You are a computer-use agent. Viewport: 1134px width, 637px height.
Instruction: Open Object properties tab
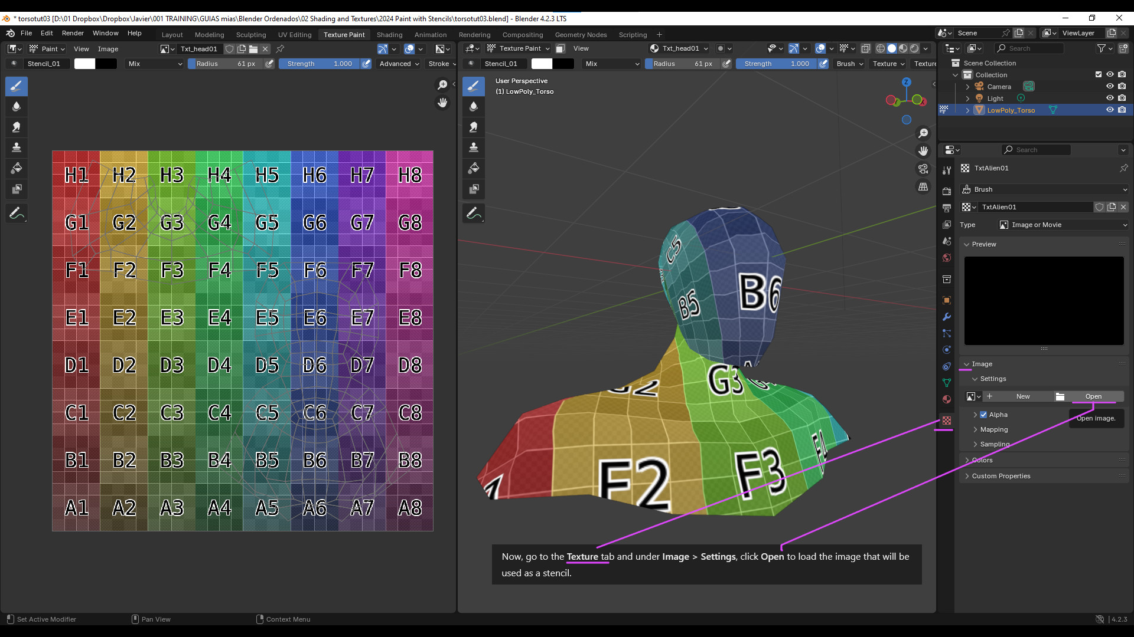947,300
